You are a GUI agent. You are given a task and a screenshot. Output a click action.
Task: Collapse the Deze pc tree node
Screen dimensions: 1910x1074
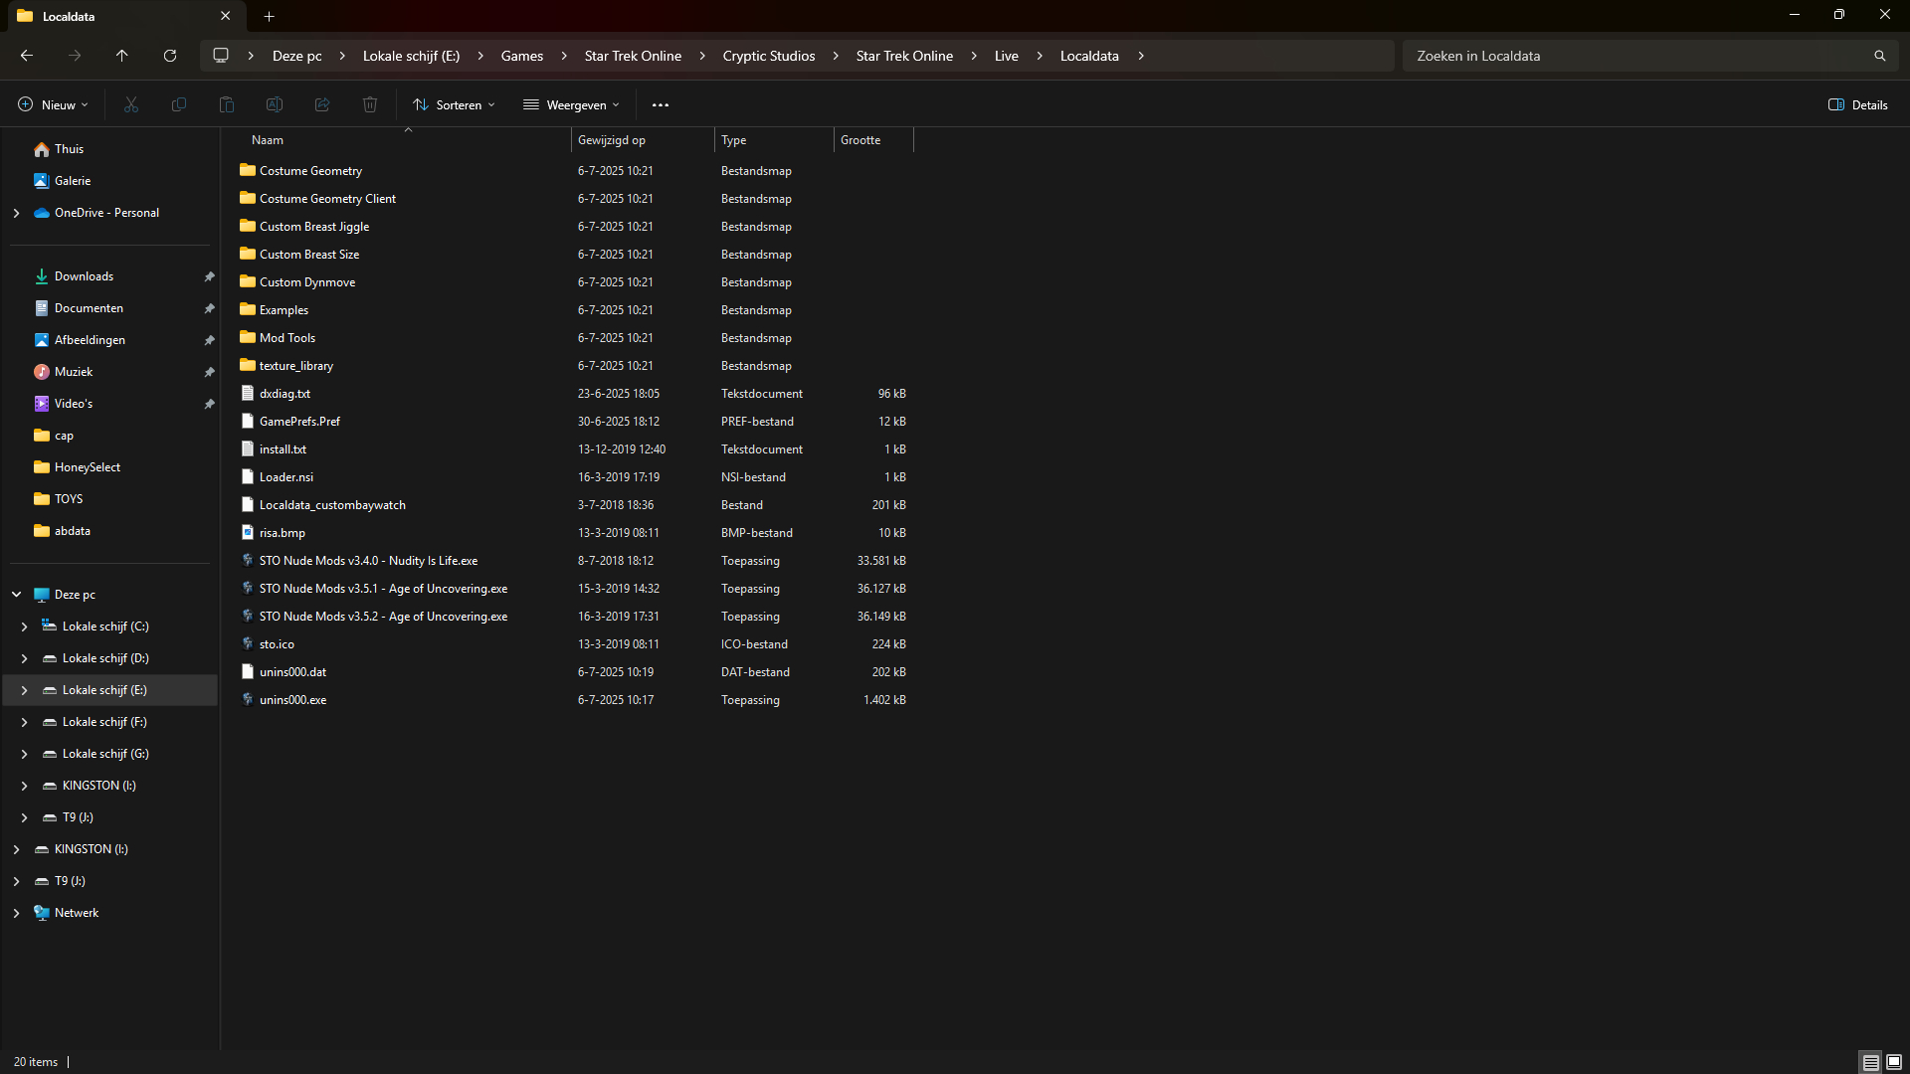[16, 595]
